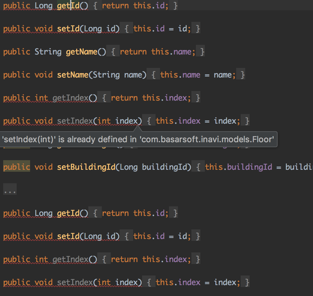
Task: Click the String return type of getName
Action: (x=48, y=52)
